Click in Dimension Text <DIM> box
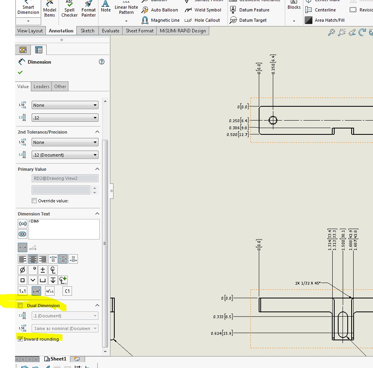The image size is (373, 368). [x=64, y=229]
